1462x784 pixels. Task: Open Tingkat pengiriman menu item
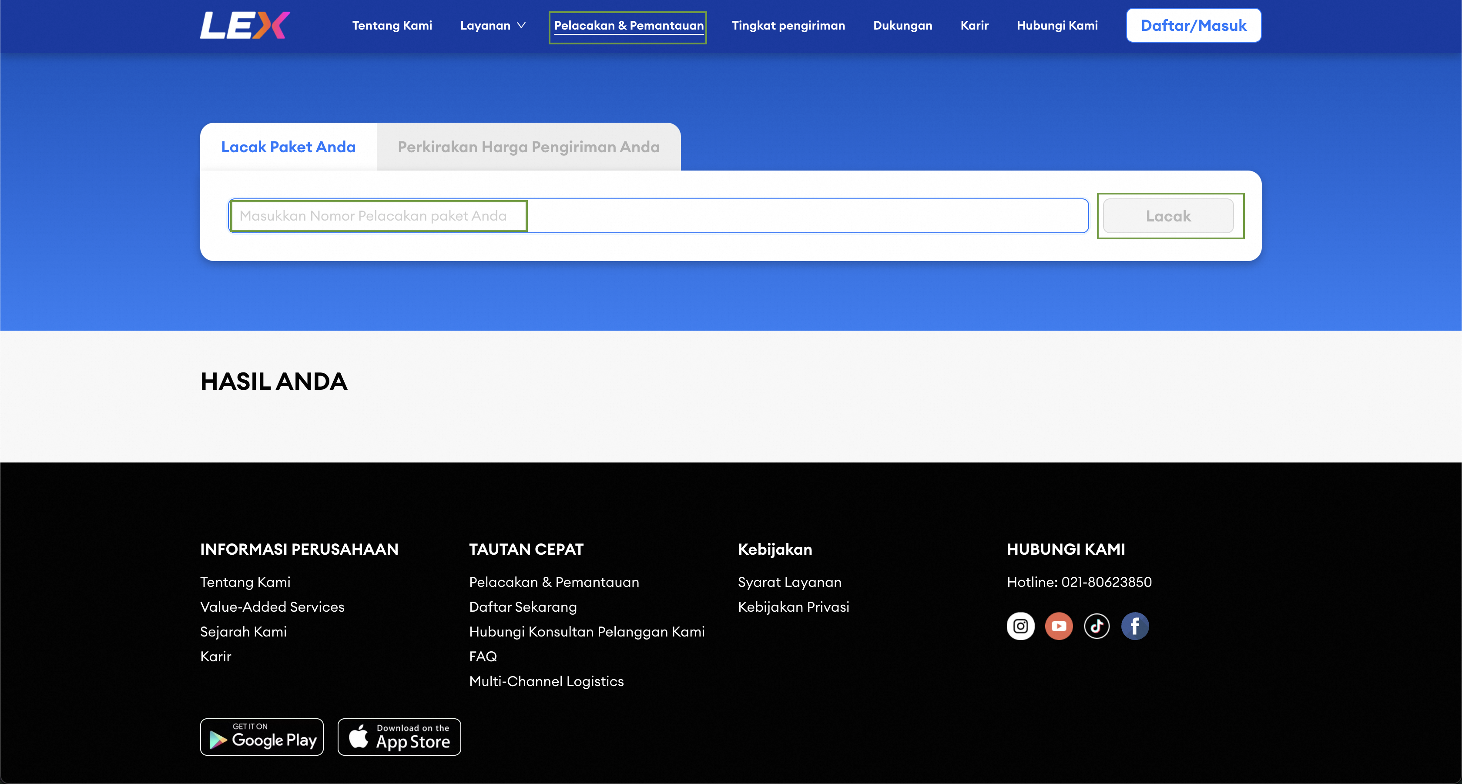pos(788,26)
